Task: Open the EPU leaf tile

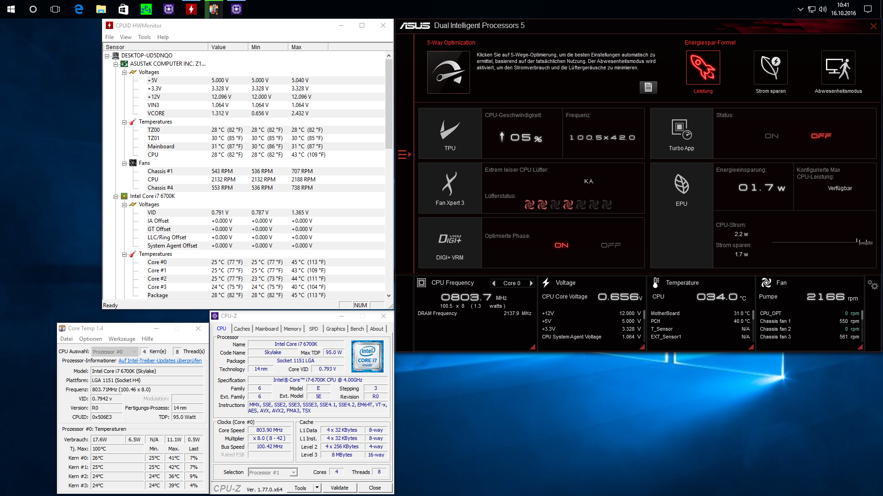Action: click(681, 185)
